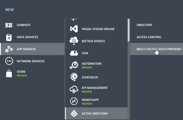Click the Network Services circle icon
The width and height of the screenshot is (183, 120).
[x=9, y=61]
